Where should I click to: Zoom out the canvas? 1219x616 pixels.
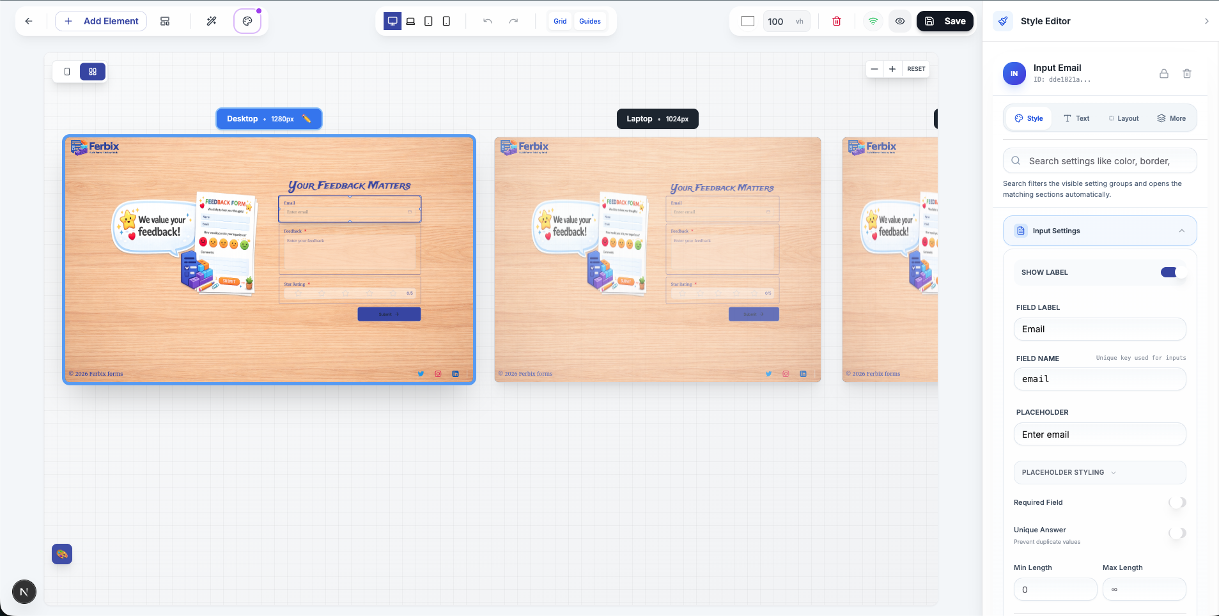(x=874, y=69)
